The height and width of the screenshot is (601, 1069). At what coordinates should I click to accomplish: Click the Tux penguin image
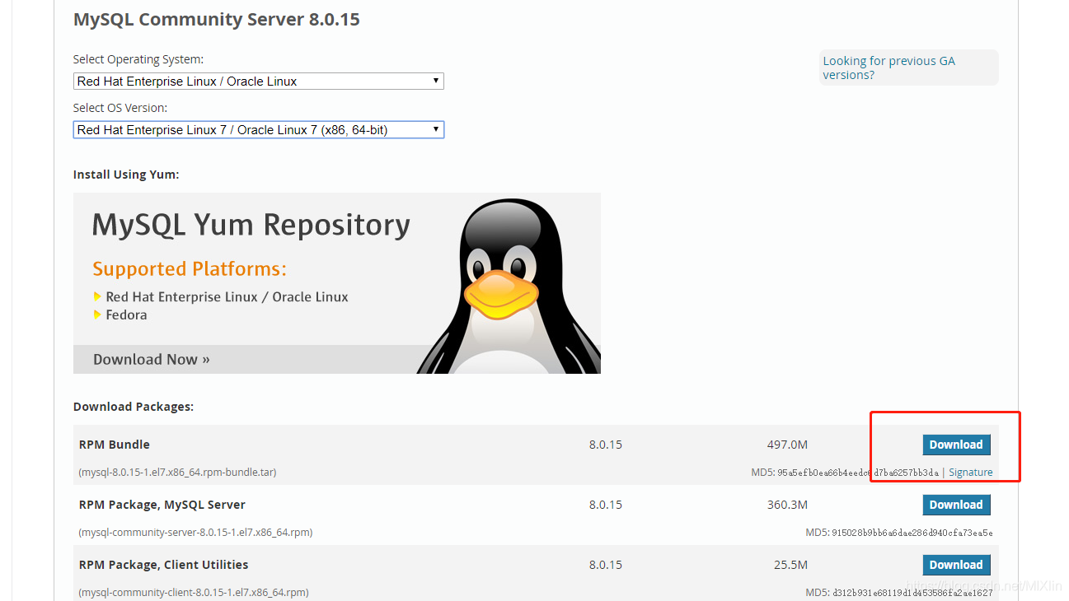[x=509, y=287]
